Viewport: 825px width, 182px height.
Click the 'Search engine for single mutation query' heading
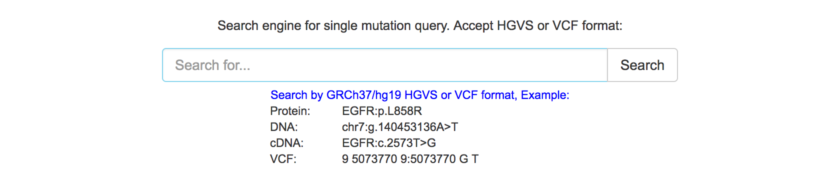click(x=333, y=25)
